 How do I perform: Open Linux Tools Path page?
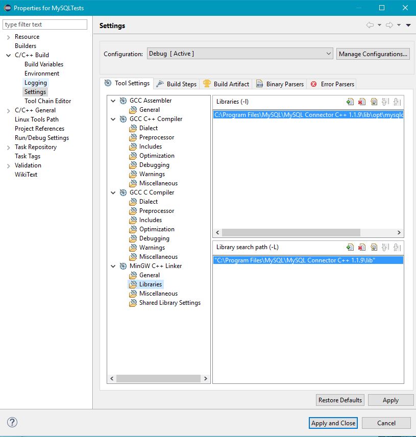click(x=37, y=119)
